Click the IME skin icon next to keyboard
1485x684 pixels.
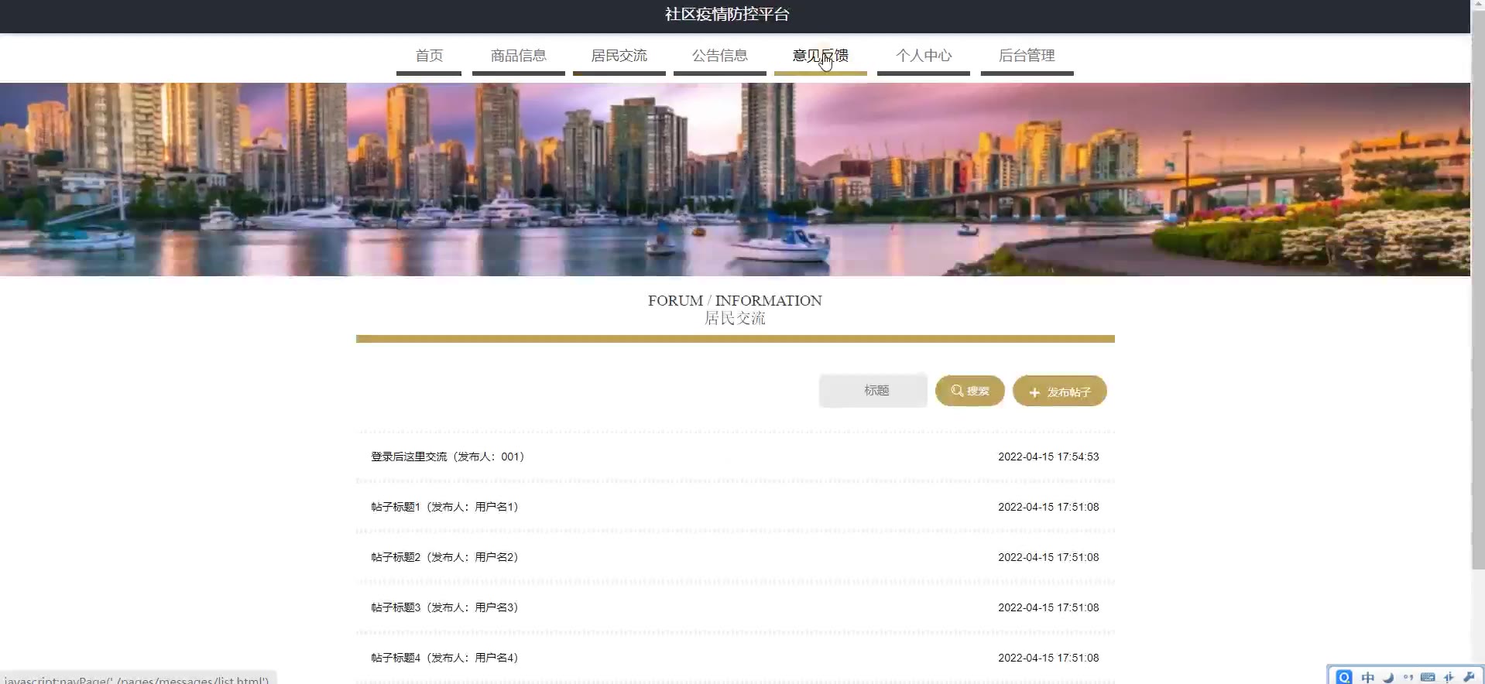tap(1449, 677)
